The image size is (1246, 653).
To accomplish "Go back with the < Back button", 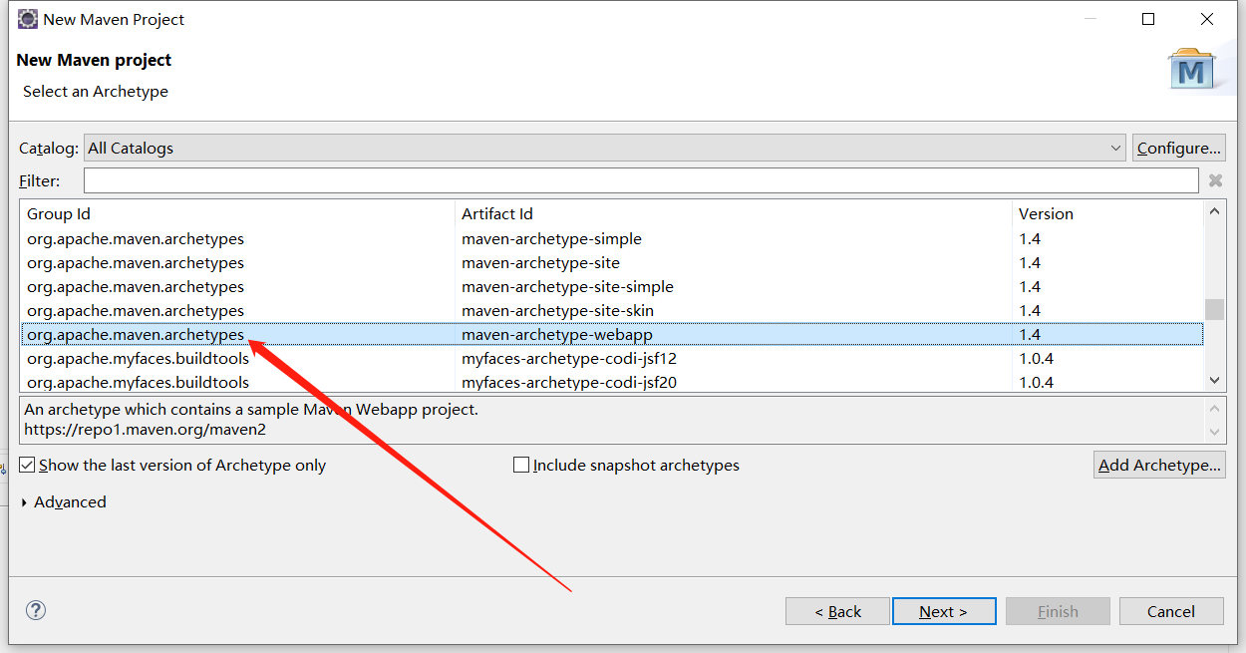I will click(x=837, y=611).
